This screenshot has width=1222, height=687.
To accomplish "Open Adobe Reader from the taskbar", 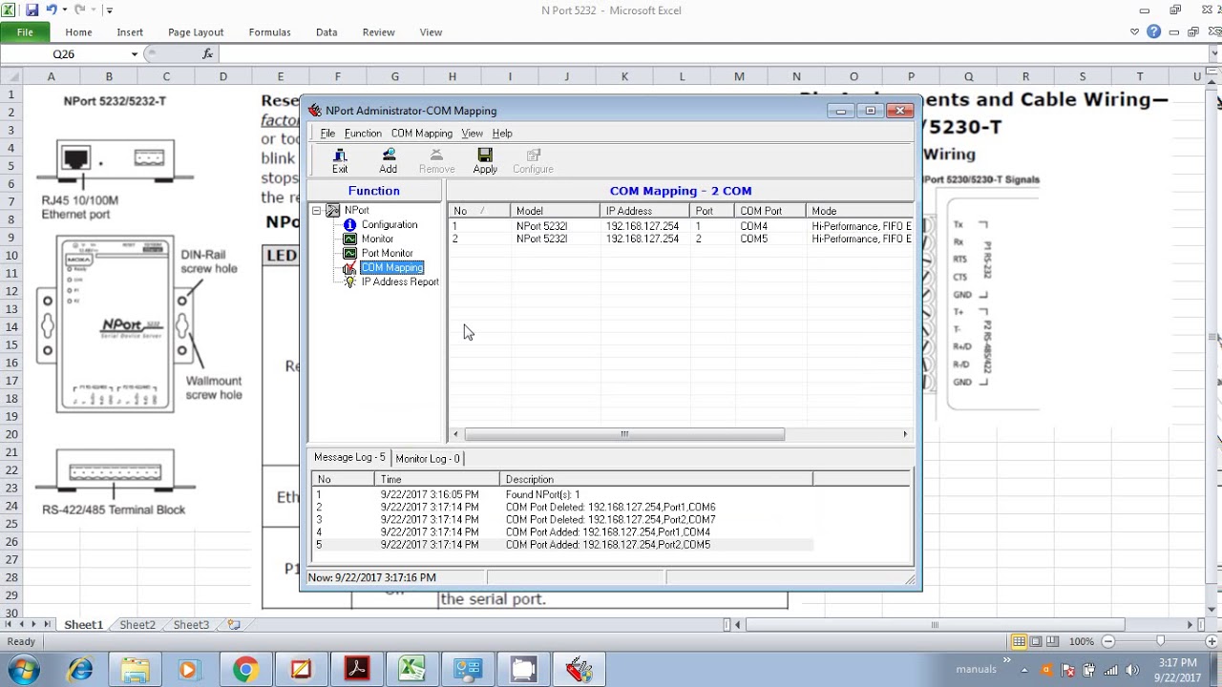I will 357,670.
